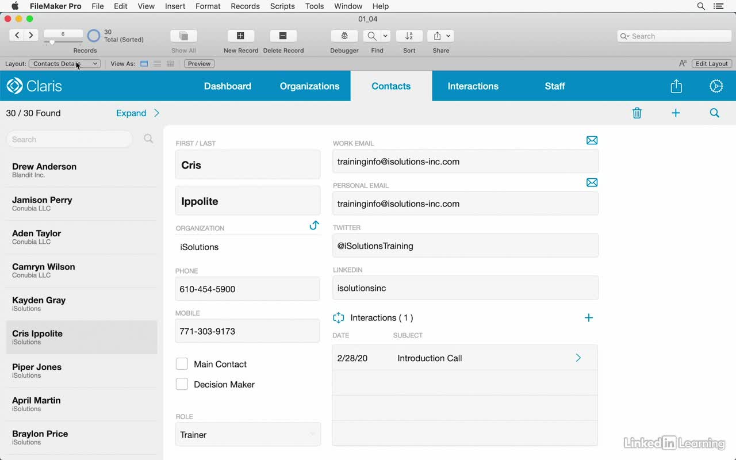The height and width of the screenshot is (460, 736).
Task: Select Jamison Perry contact
Action: [x=81, y=204]
